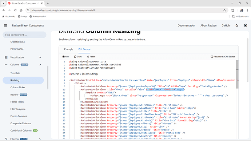Copy the source code

click(78, 57)
